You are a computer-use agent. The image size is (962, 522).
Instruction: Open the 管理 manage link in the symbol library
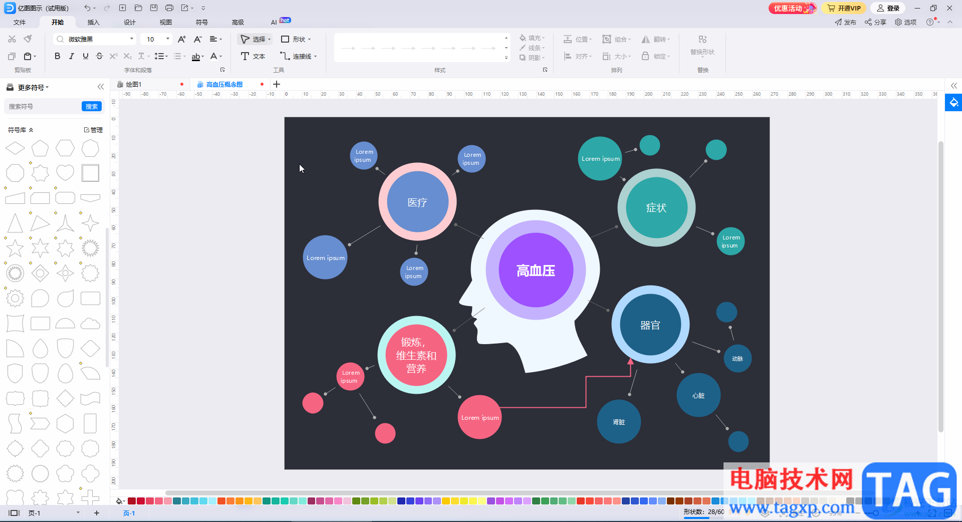(x=93, y=130)
